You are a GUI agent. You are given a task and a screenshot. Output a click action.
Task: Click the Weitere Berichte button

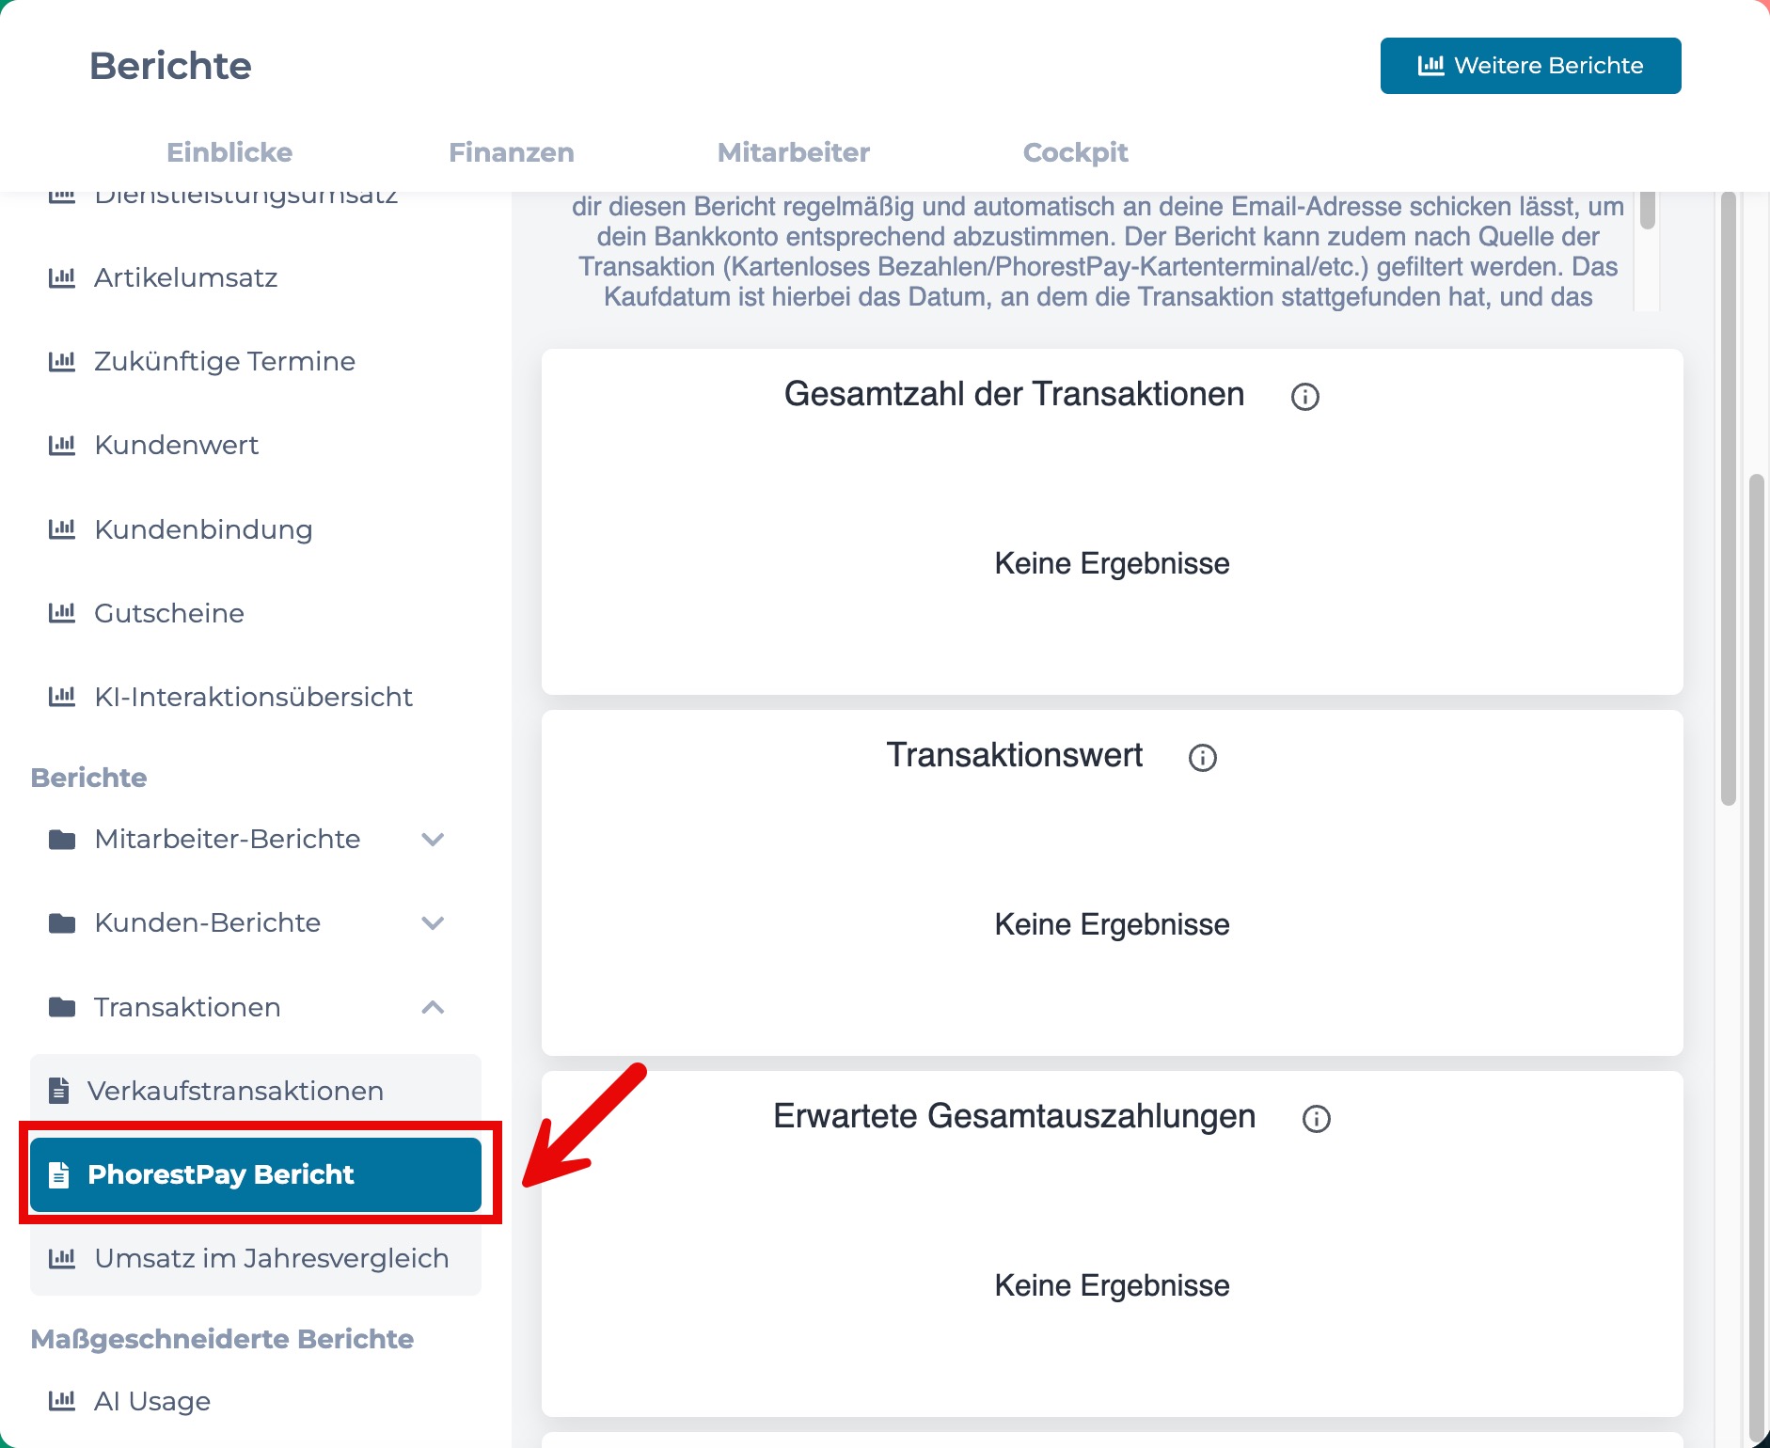[1530, 66]
